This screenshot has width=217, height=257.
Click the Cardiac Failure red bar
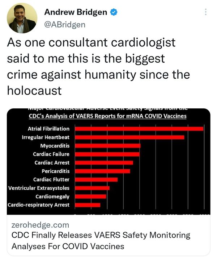(x=107, y=154)
